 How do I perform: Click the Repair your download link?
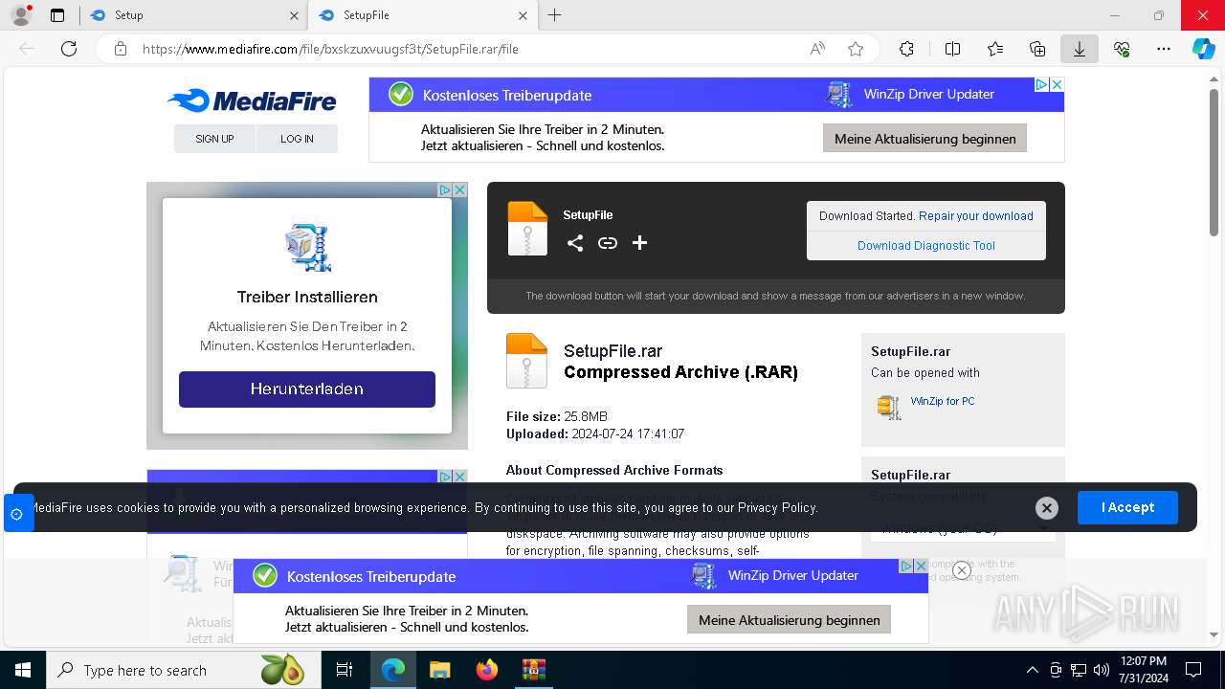[976, 216]
